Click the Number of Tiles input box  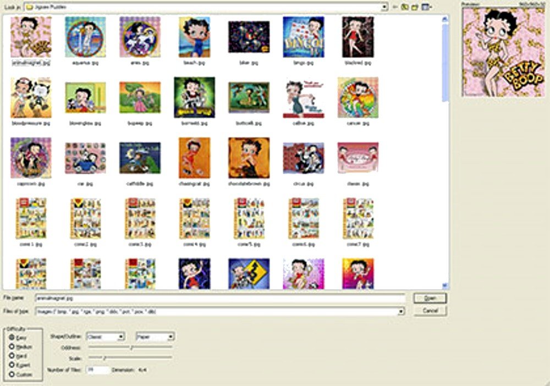pyautogui.click(x=98, y=370)
